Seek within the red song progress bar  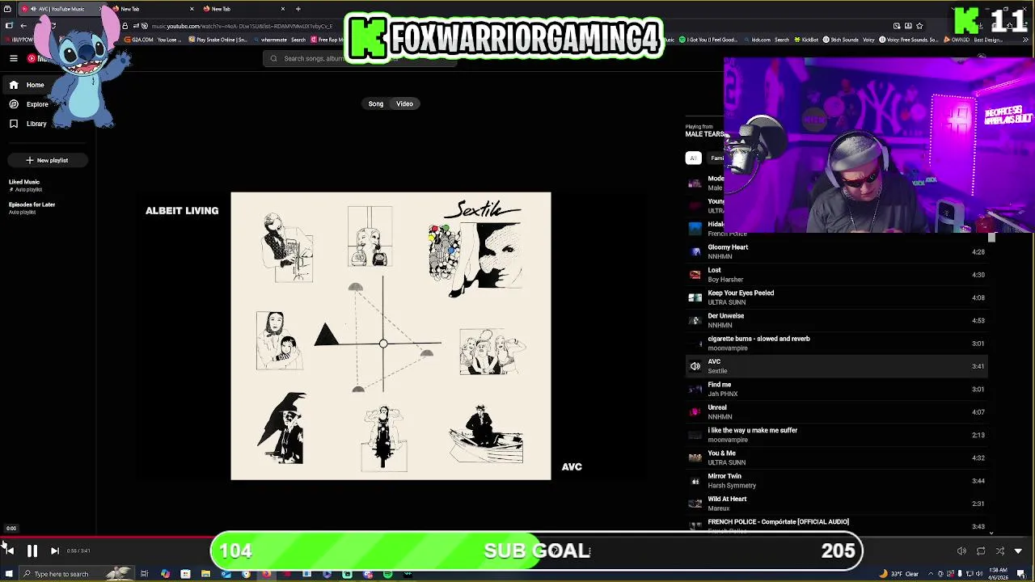[105, 536]
